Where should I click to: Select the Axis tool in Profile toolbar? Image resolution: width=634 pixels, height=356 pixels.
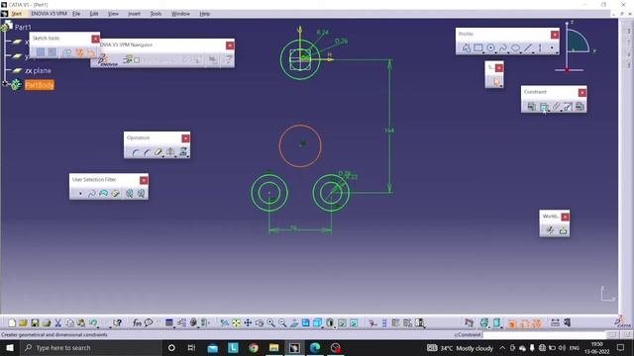pyautogui.click(x=540, y=48)
